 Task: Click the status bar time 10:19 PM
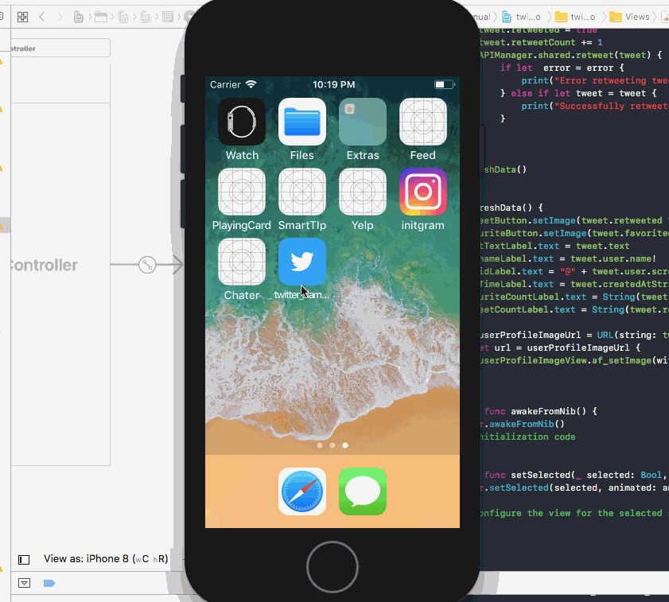[333, 84]
